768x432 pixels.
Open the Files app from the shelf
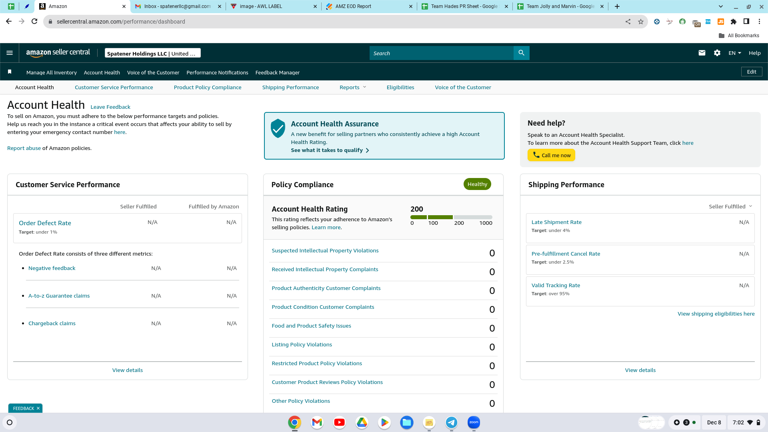pyautogui.click(x=407, y=422)
